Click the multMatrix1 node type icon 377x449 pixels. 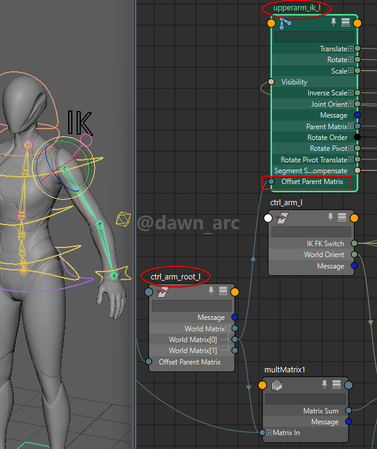pos(277,386)
